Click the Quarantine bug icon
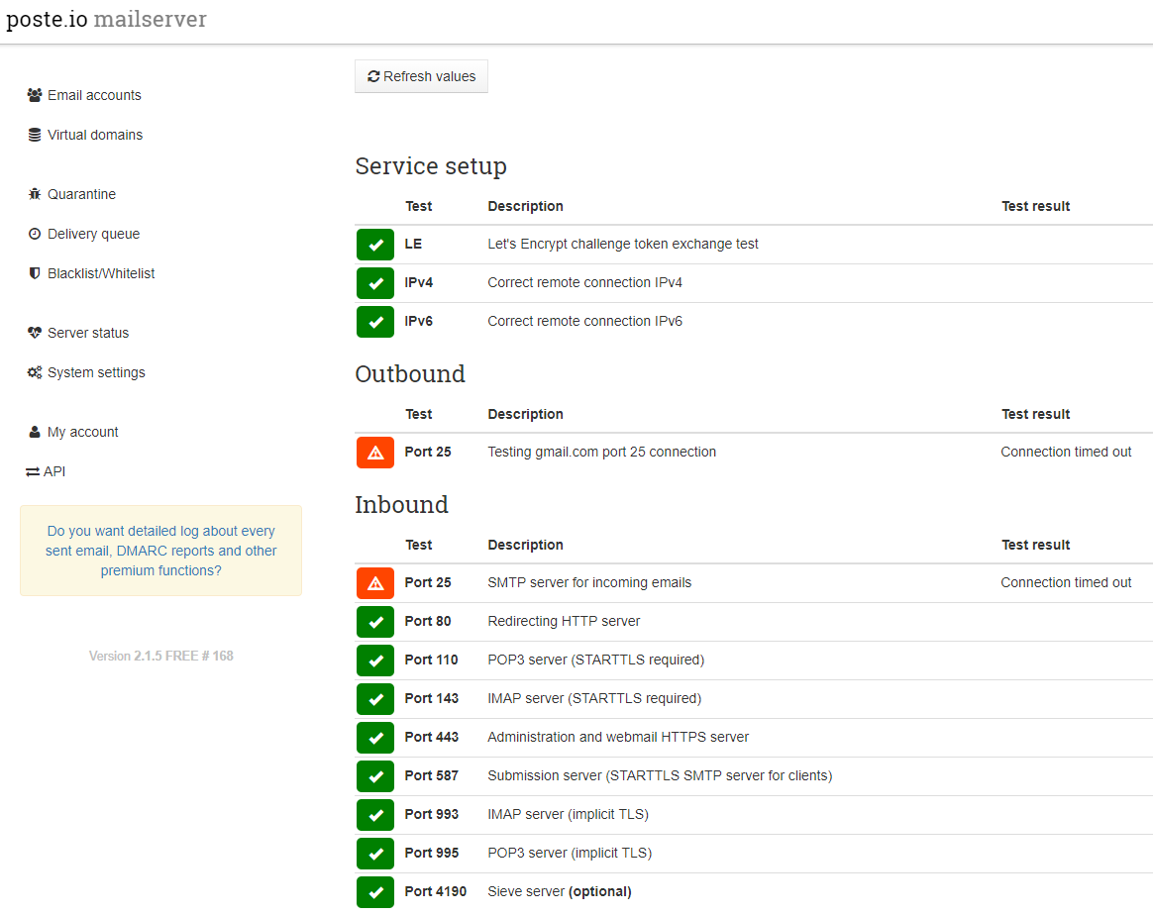Viewport: 1153px width, 915px height. tap(35, 194)
